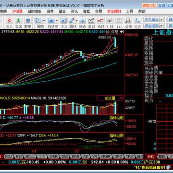Image resolution: width=173 pixels, height=173 pixels.
Task: Open the 资讯 menu
Action: (74, 12)
